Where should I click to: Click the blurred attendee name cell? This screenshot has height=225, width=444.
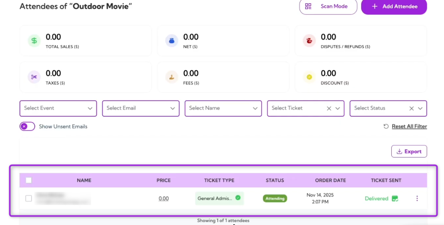tap(63, 198)
